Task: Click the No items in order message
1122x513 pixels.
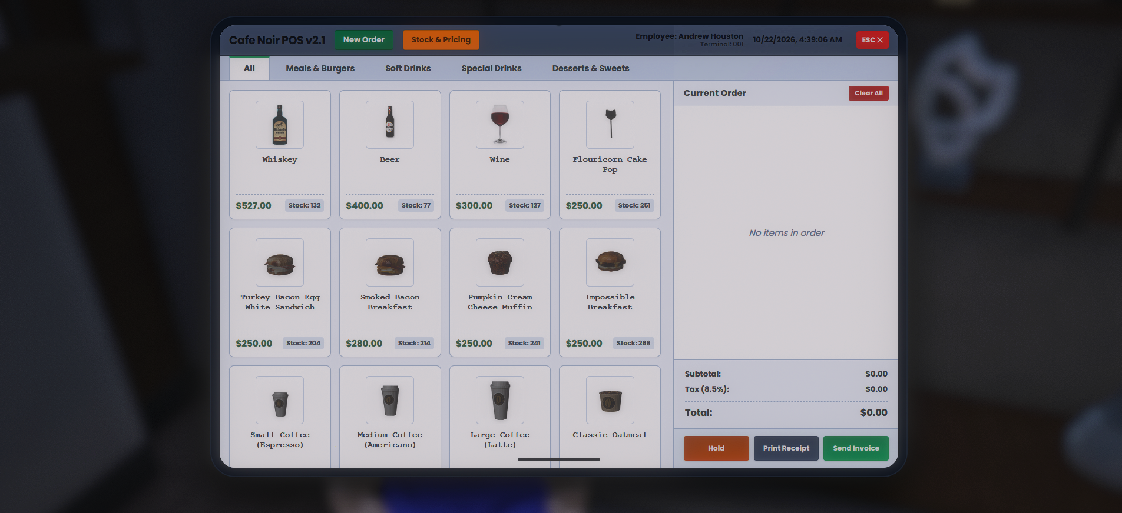Action: tap(786, 233)
